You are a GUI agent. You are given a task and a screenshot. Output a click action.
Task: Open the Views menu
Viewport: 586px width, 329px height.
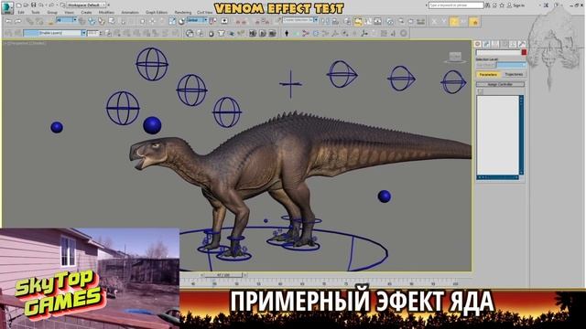coord(70,12)
